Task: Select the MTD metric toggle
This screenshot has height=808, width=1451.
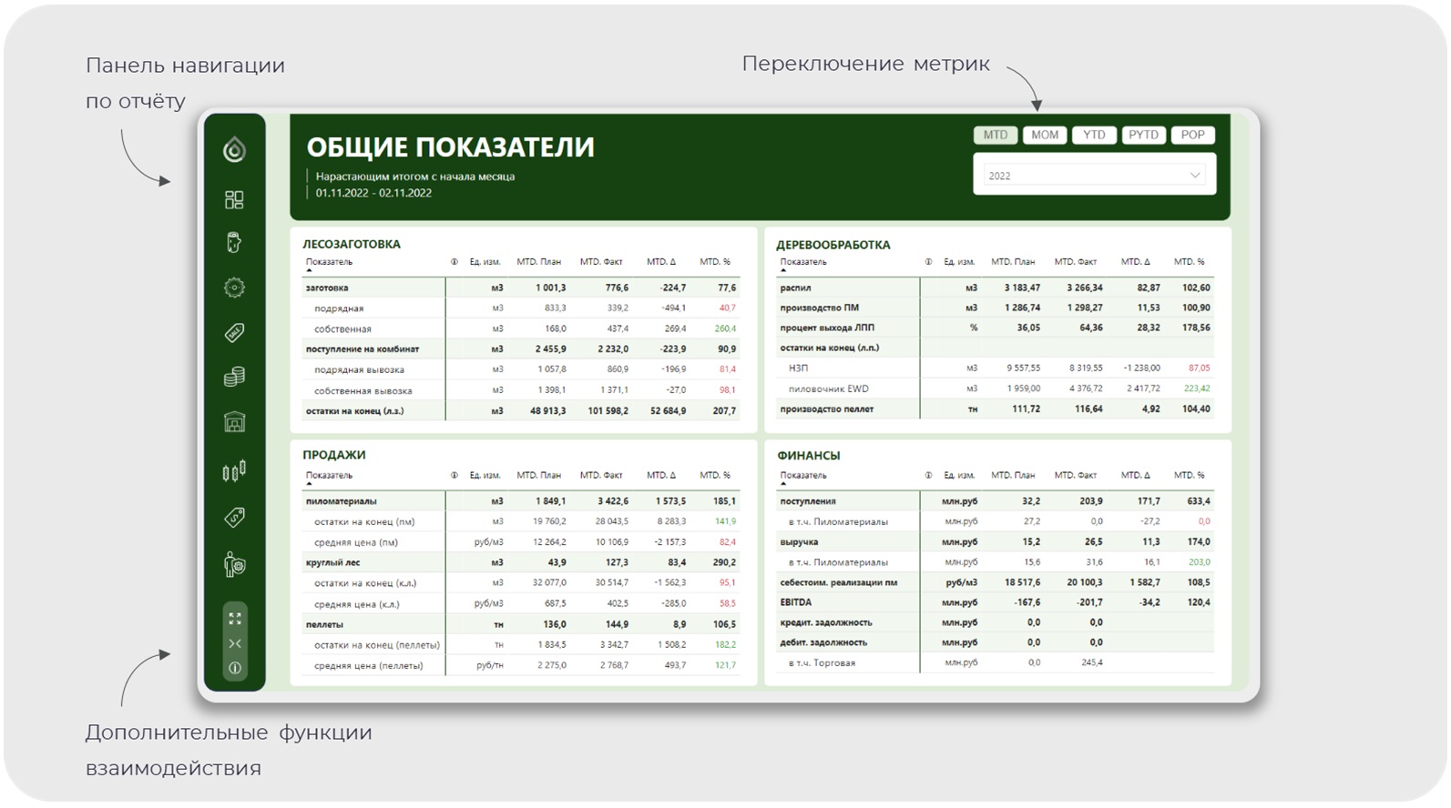Action: (x=995, y=135)
